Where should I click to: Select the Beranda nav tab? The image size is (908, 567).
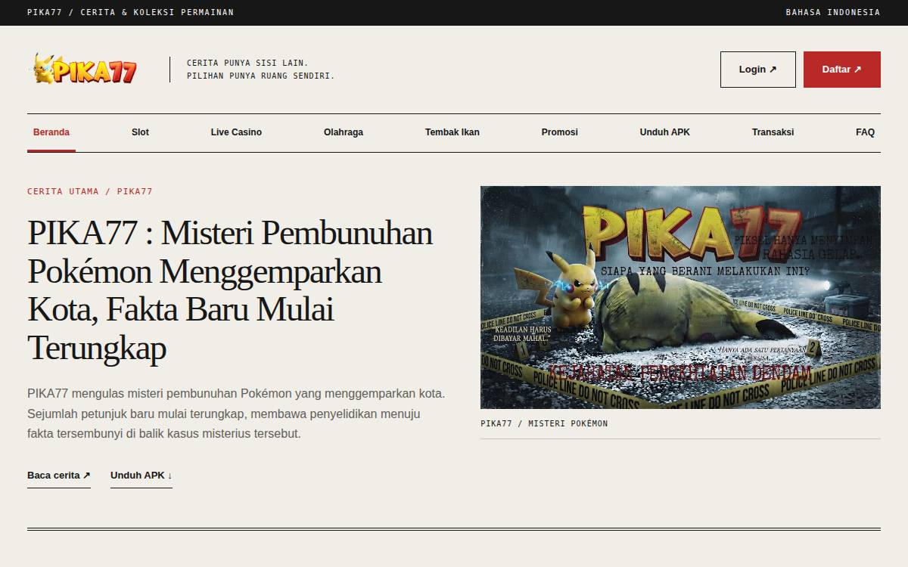point(51,132)
